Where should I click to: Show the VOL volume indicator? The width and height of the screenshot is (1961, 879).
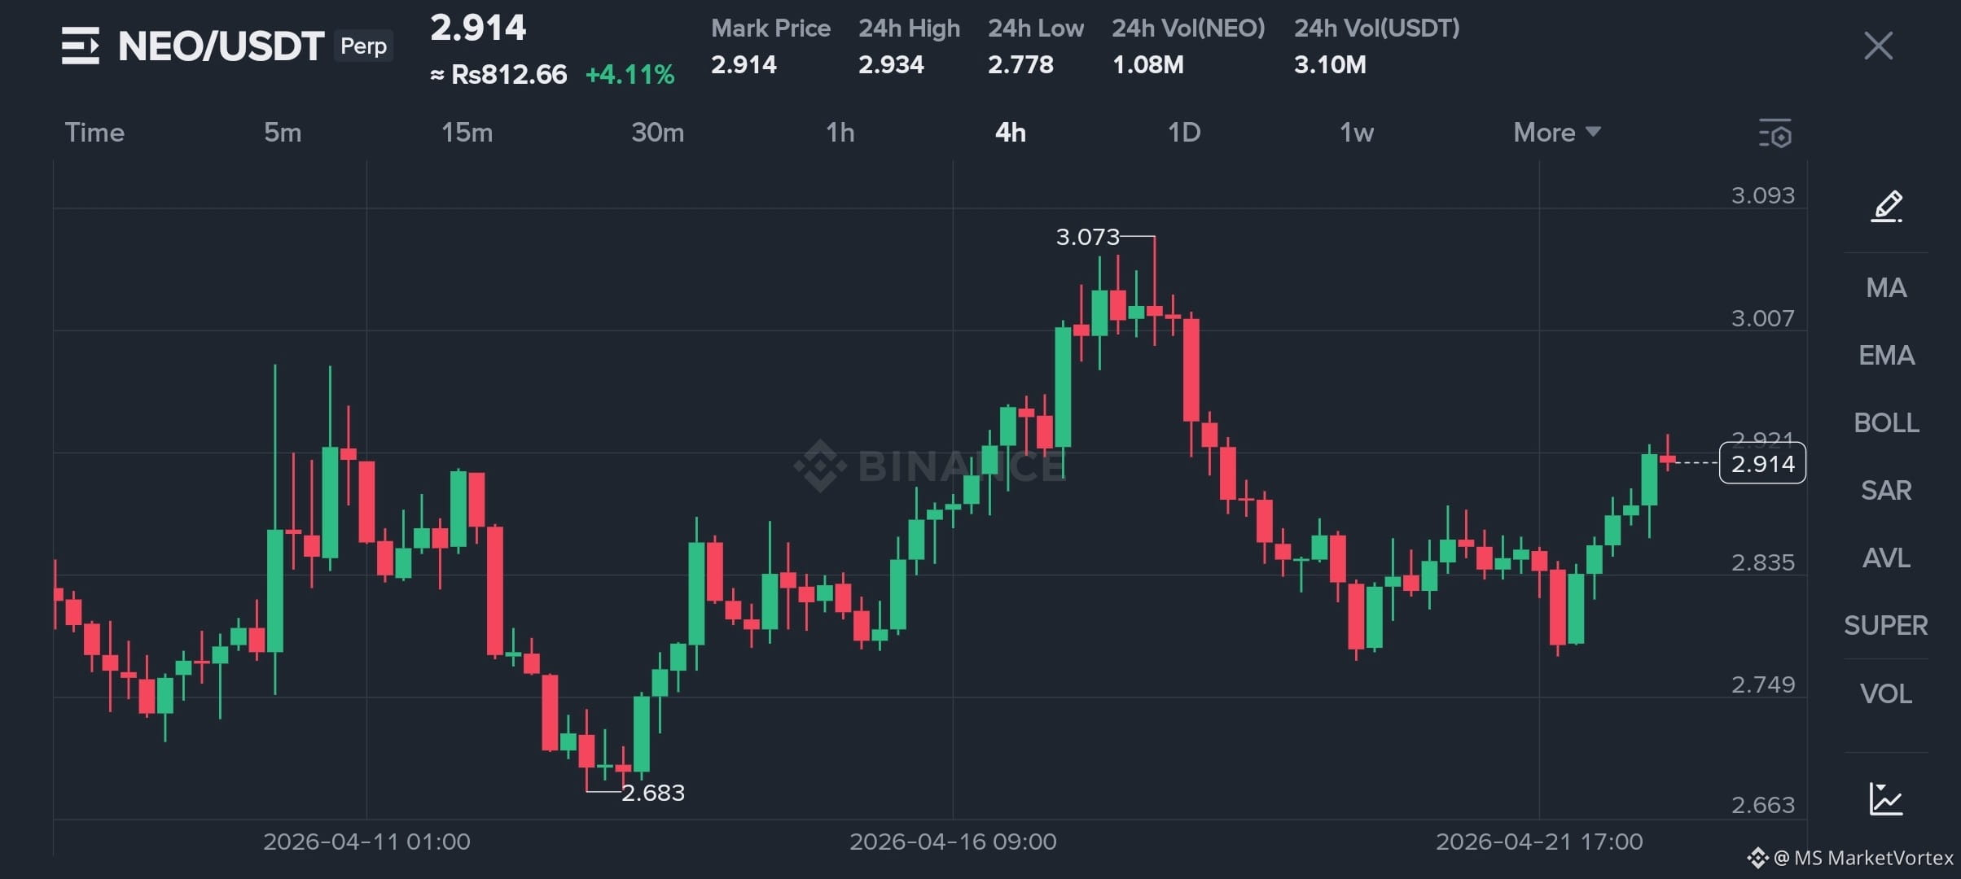point(1886,693)
